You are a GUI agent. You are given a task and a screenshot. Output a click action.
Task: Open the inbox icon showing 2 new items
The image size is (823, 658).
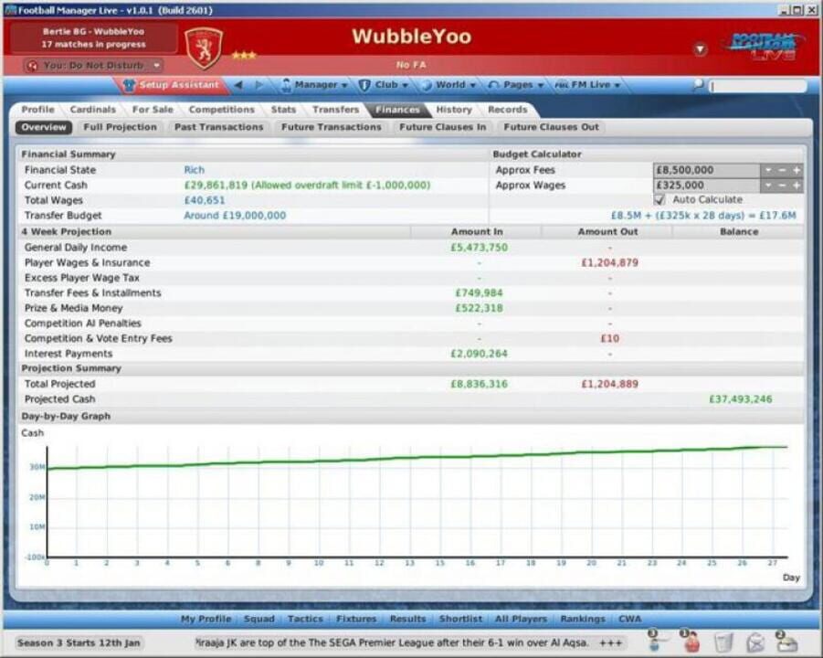pyautogui.click(x=786, y=643)
